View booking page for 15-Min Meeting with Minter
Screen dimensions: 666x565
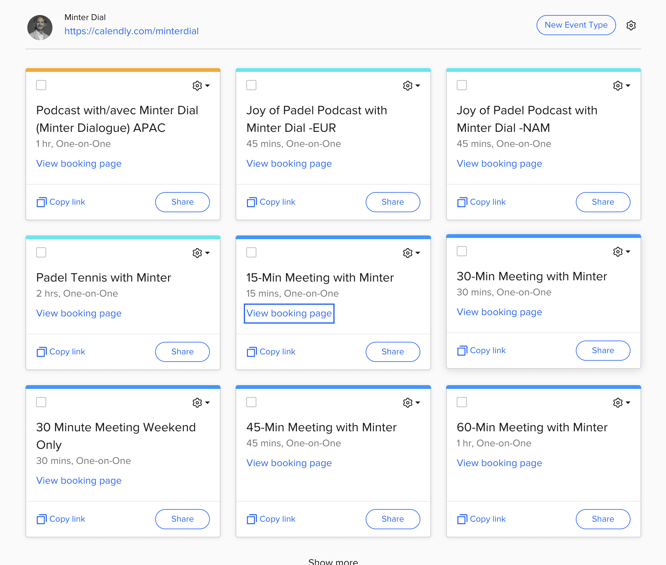[289, 313]
